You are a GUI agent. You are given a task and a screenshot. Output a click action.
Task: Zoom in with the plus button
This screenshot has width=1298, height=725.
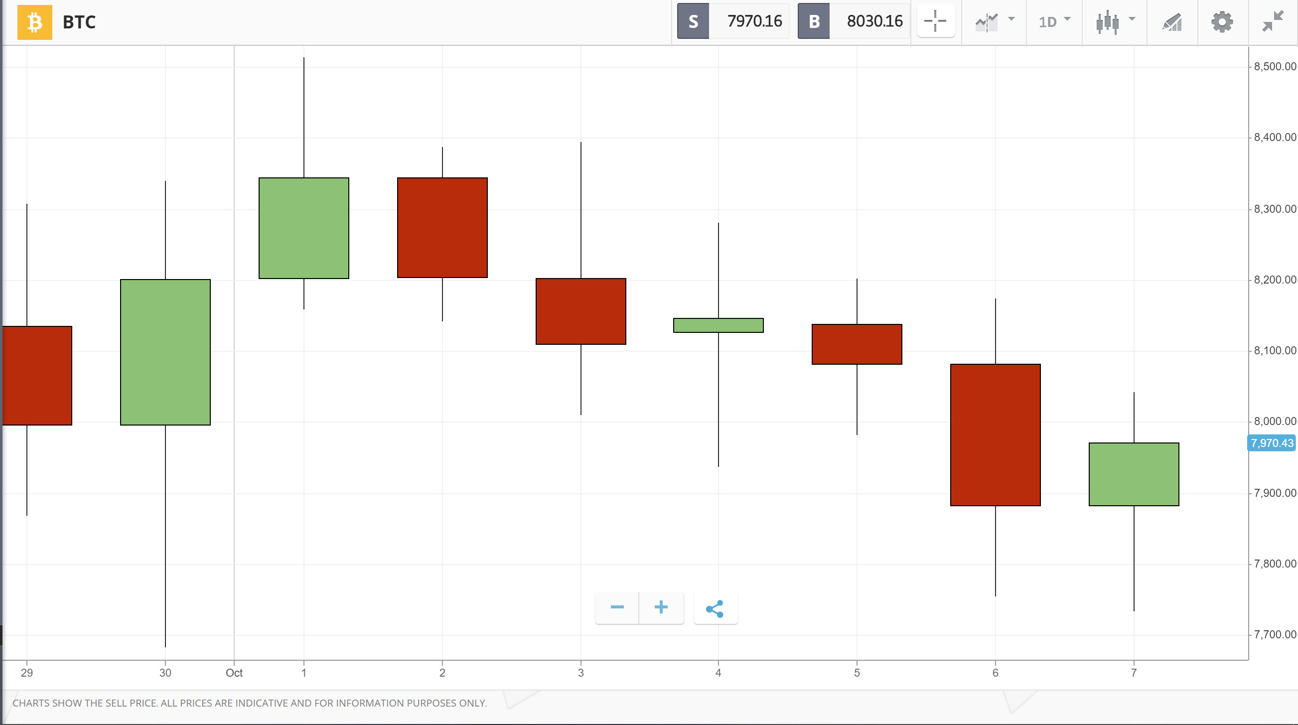[661, 607]
